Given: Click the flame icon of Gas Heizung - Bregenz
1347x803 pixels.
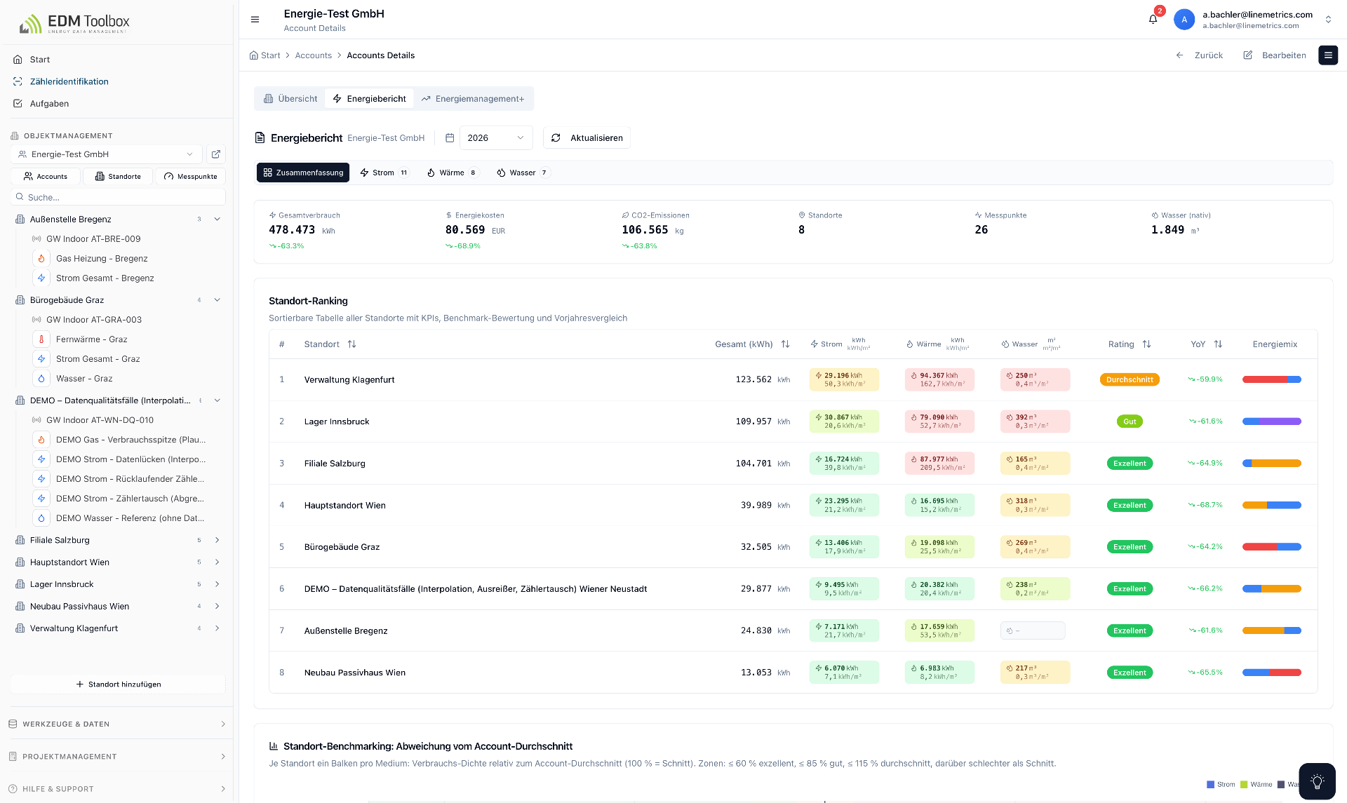Looking at the screenshot, I should tap(41, 259).
